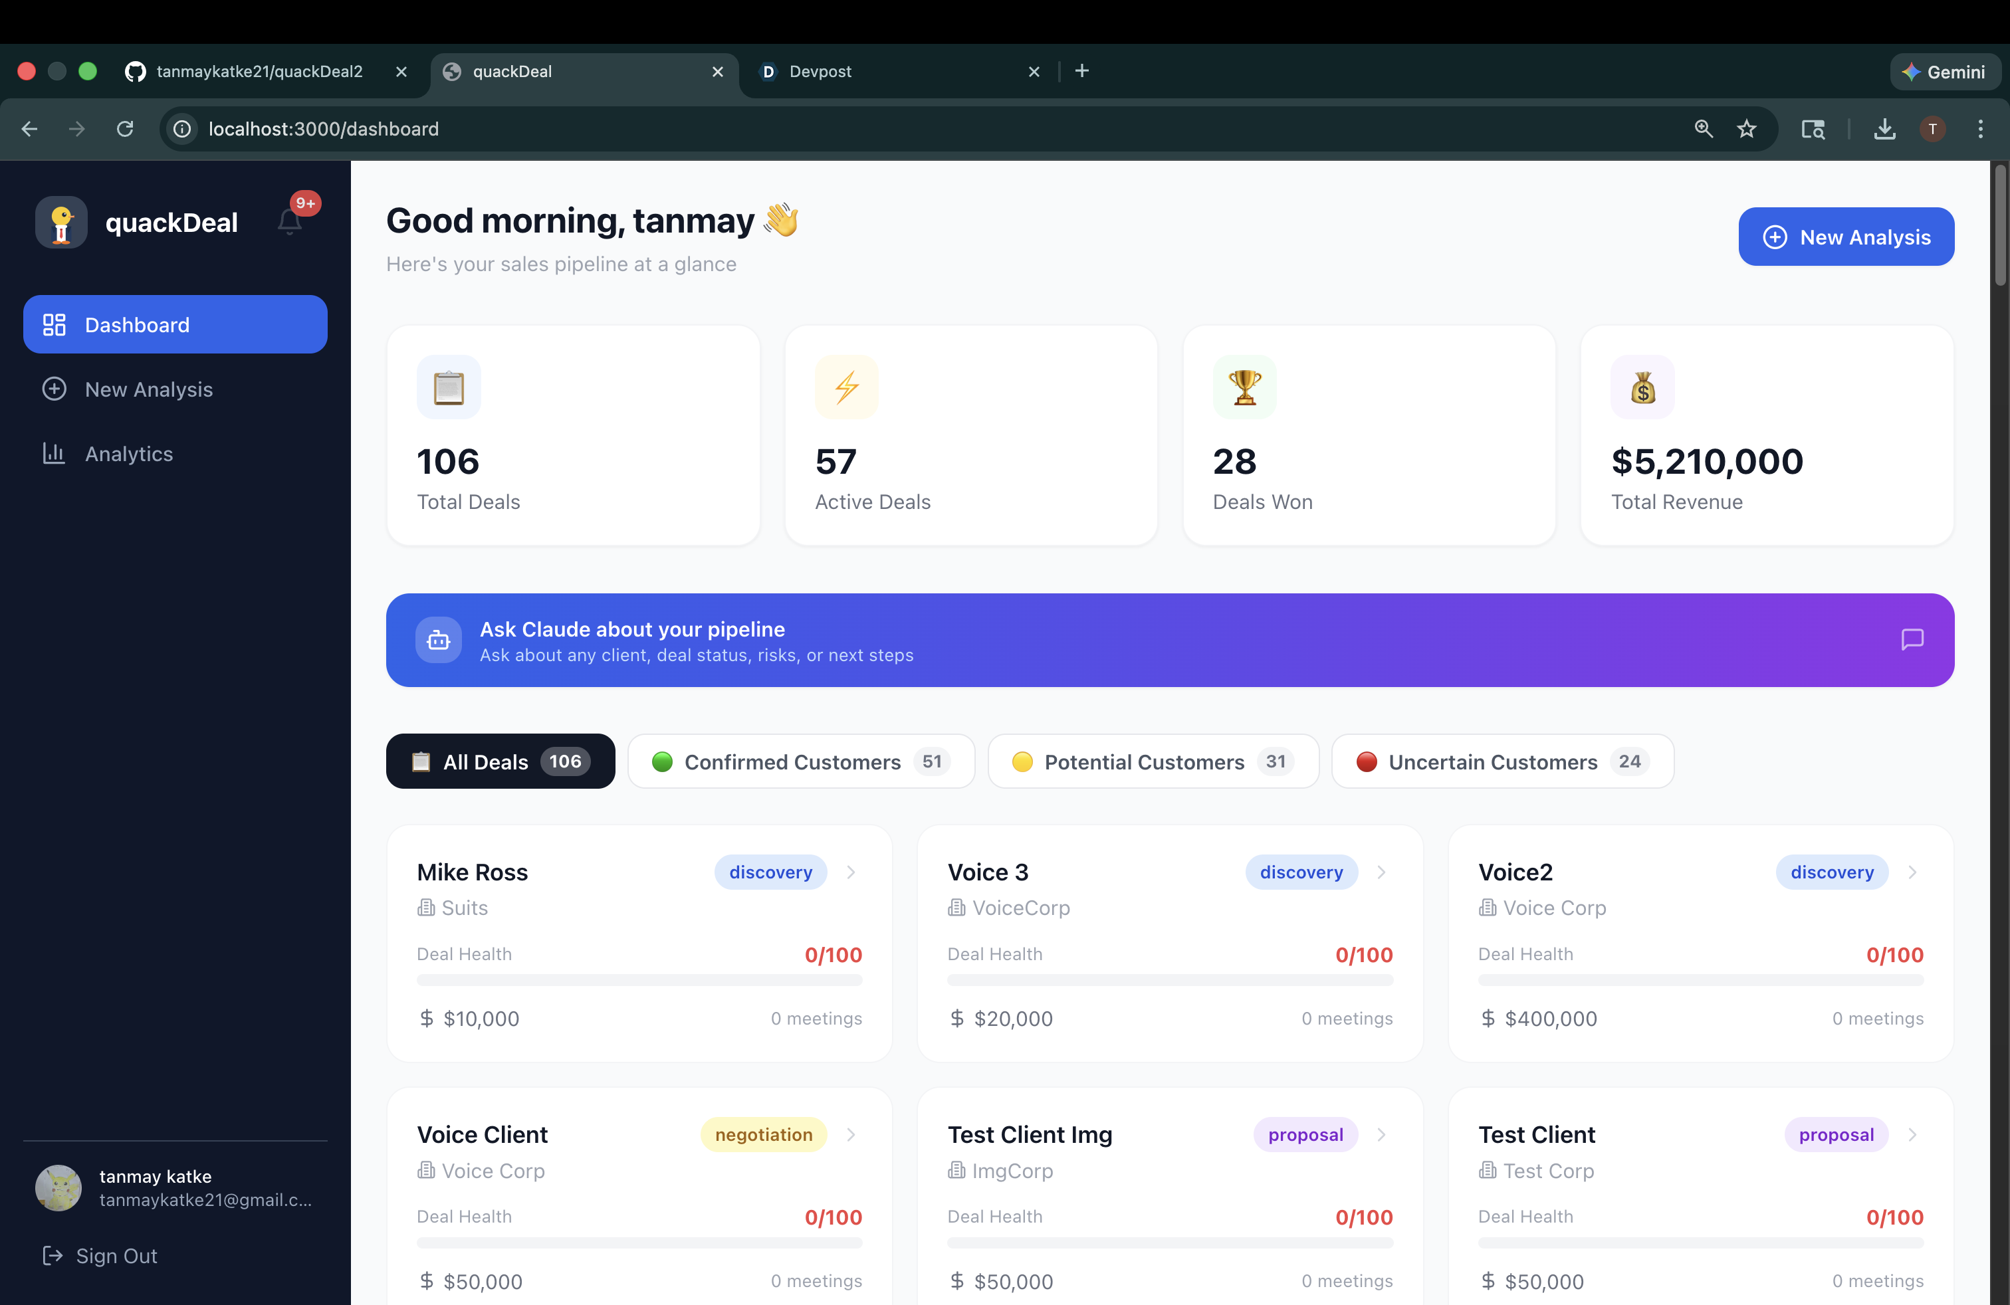2010x1305 pixels.
Task: Click the Voice2 deal health progress bar
Action: pos(1700,980)
